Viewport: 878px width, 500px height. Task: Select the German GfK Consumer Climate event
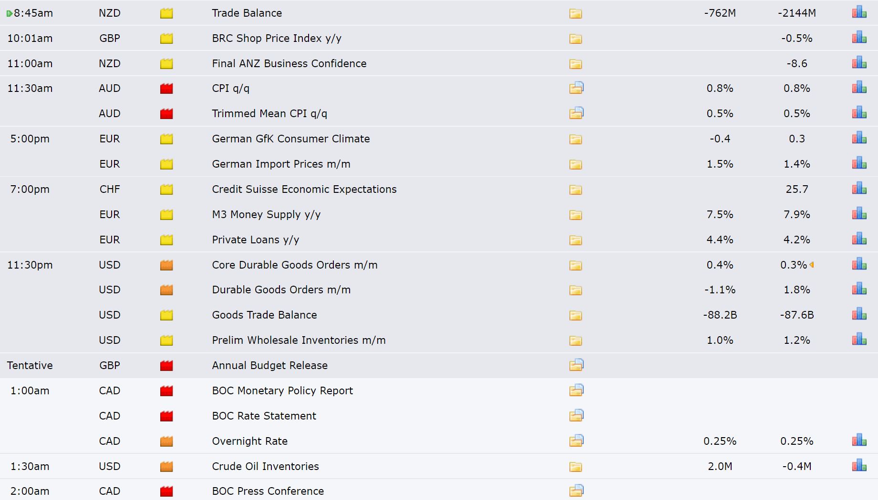(x=290, y=139)
